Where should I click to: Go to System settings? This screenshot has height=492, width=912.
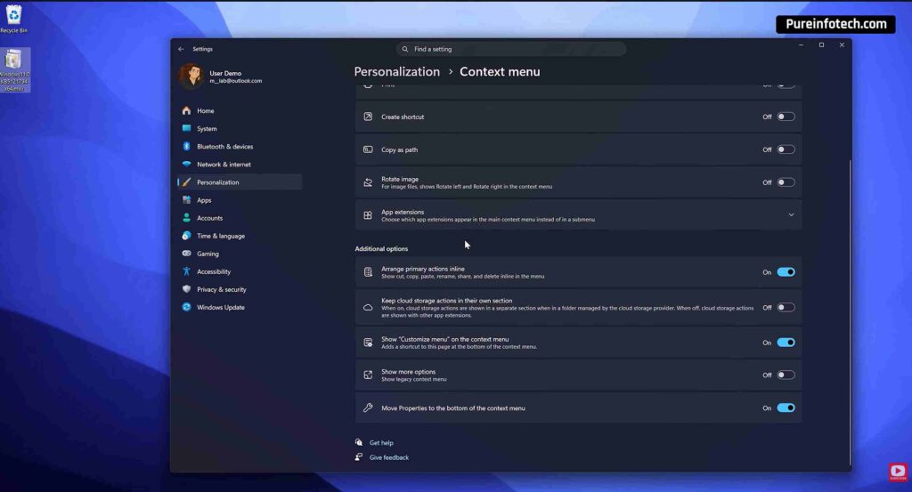[240, 128]
